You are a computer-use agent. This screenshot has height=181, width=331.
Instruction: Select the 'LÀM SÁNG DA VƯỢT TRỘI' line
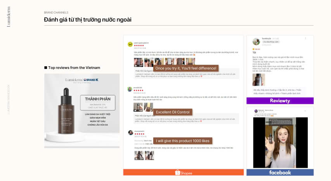[97, 114]
